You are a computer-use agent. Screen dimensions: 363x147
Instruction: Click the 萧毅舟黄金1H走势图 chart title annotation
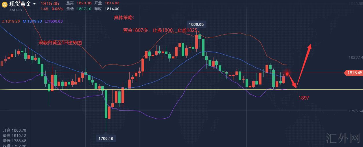60,43
